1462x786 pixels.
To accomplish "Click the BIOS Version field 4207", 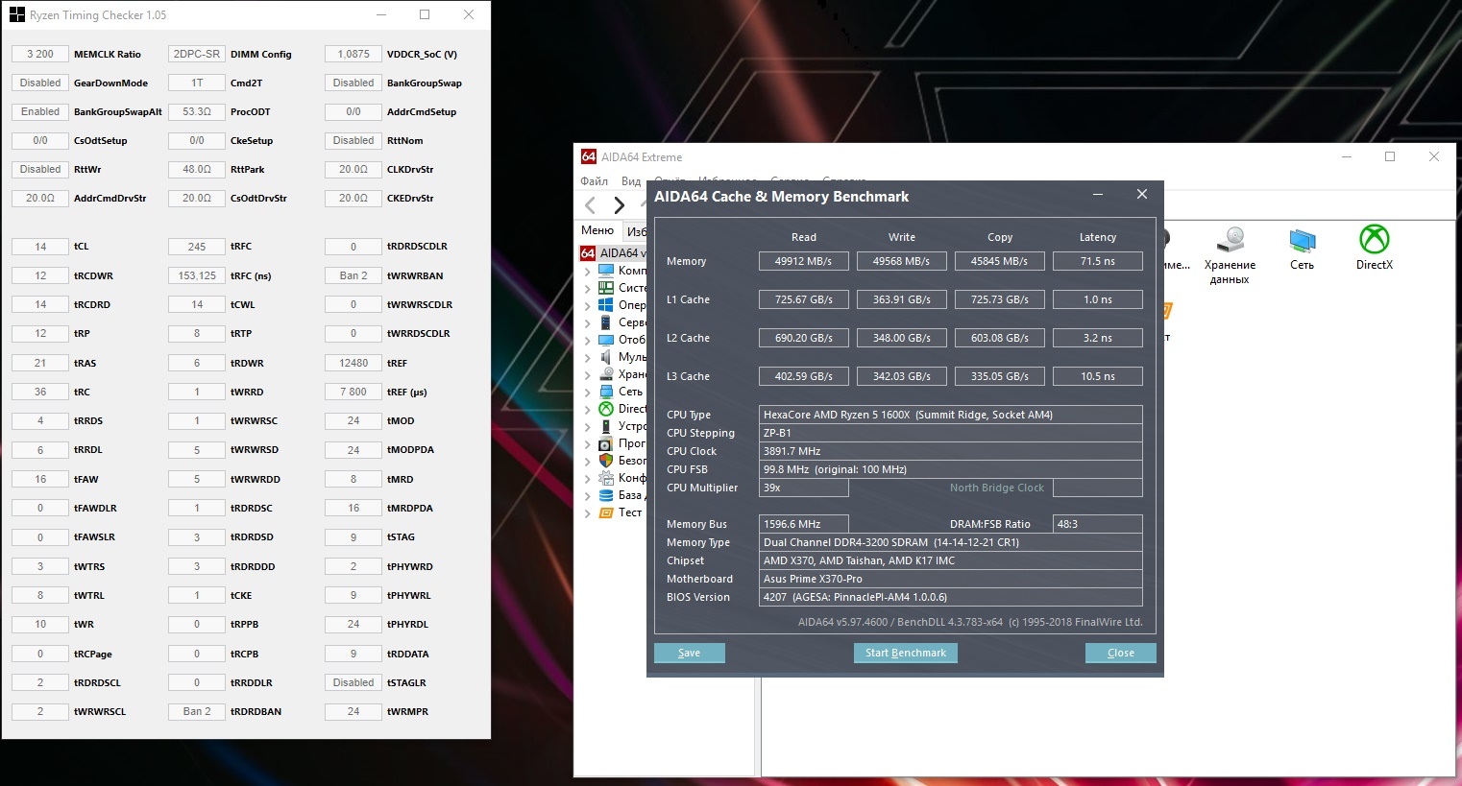I will [x=951, y=597].
